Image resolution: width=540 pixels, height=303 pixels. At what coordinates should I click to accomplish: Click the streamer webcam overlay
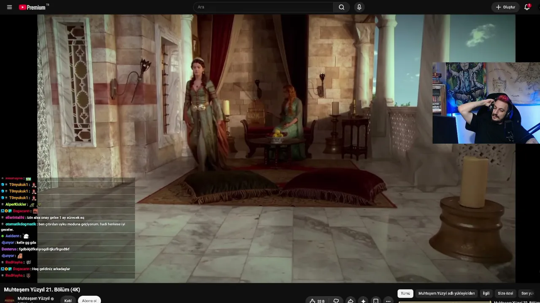(x=486, y=103)
